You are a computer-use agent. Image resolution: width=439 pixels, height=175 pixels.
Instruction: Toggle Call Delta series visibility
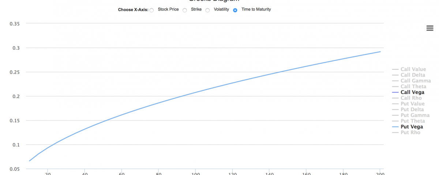(x=413, y=75)
